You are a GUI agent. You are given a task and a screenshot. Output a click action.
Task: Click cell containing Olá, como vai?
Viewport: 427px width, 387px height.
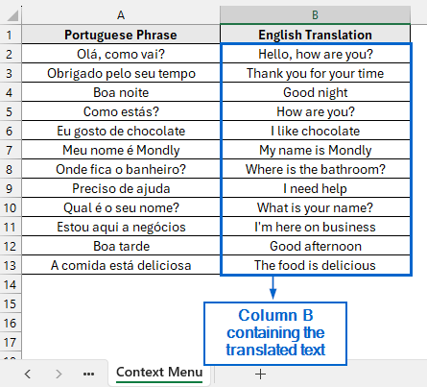[x=121, y=54]
